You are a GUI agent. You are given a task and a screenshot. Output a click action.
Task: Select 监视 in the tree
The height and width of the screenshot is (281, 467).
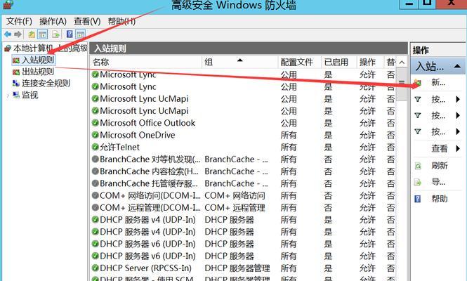pos(29,95)
